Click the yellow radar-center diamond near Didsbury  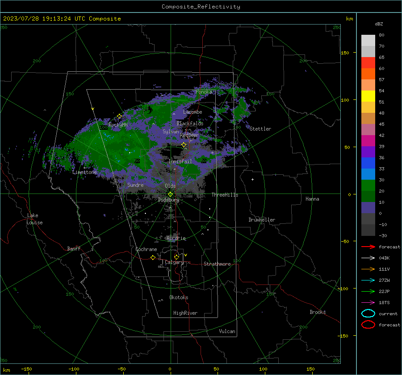[x=170, y=194]
